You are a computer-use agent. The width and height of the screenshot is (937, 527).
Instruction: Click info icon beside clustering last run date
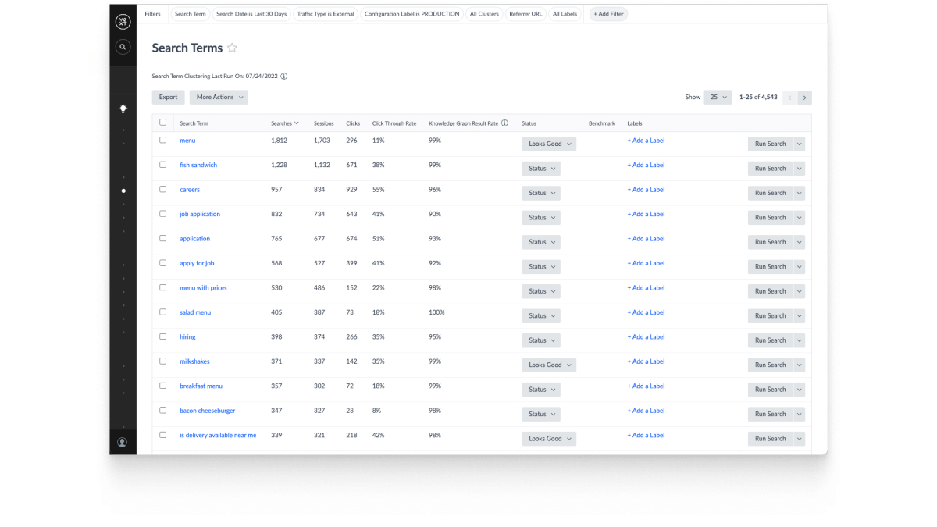coord(284,77)
